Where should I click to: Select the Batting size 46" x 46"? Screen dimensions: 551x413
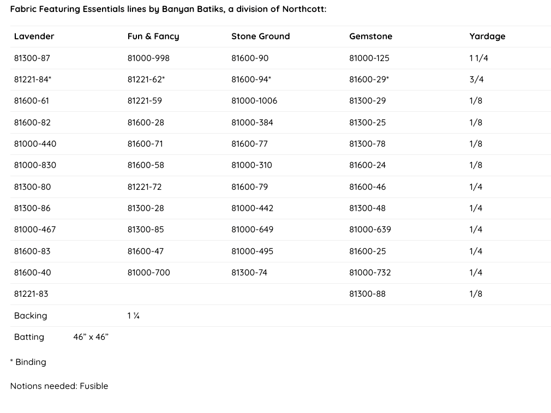point(91,337)
